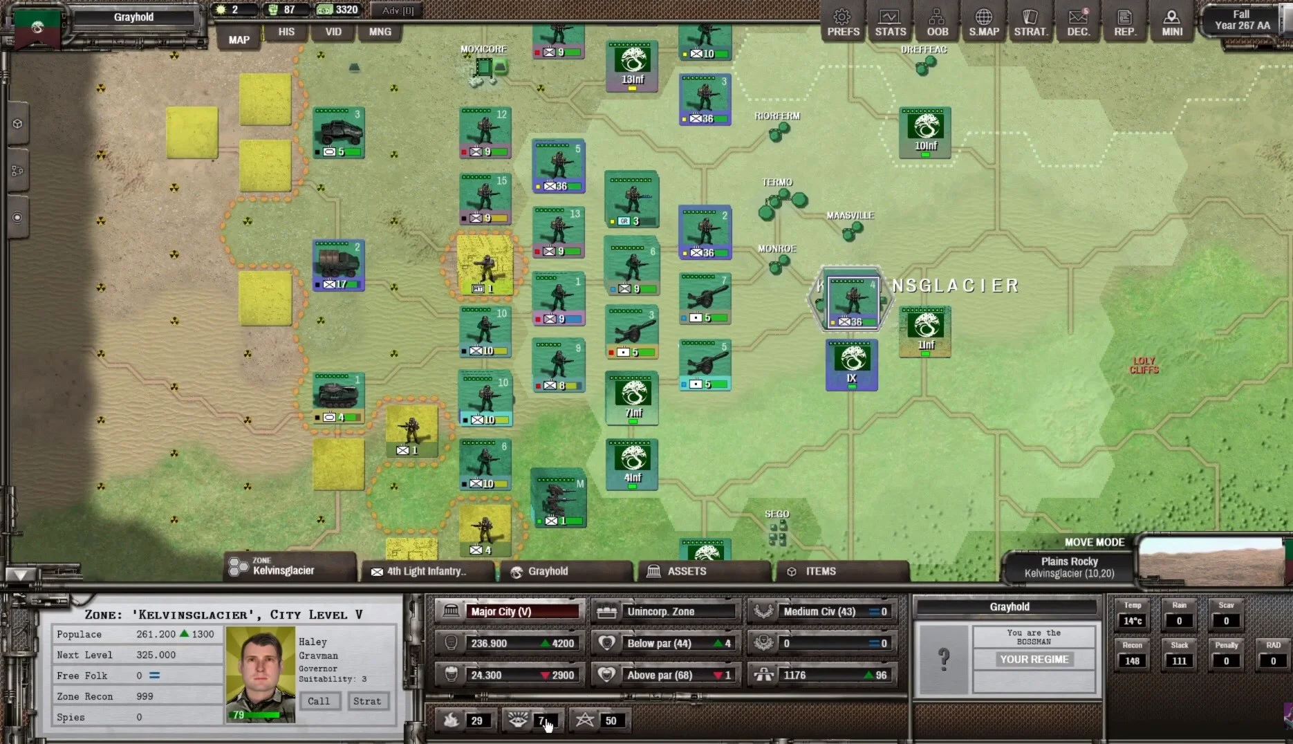
Task: Switch to the MNG tab
Action: pyautogui.click(x=380, y=32)
